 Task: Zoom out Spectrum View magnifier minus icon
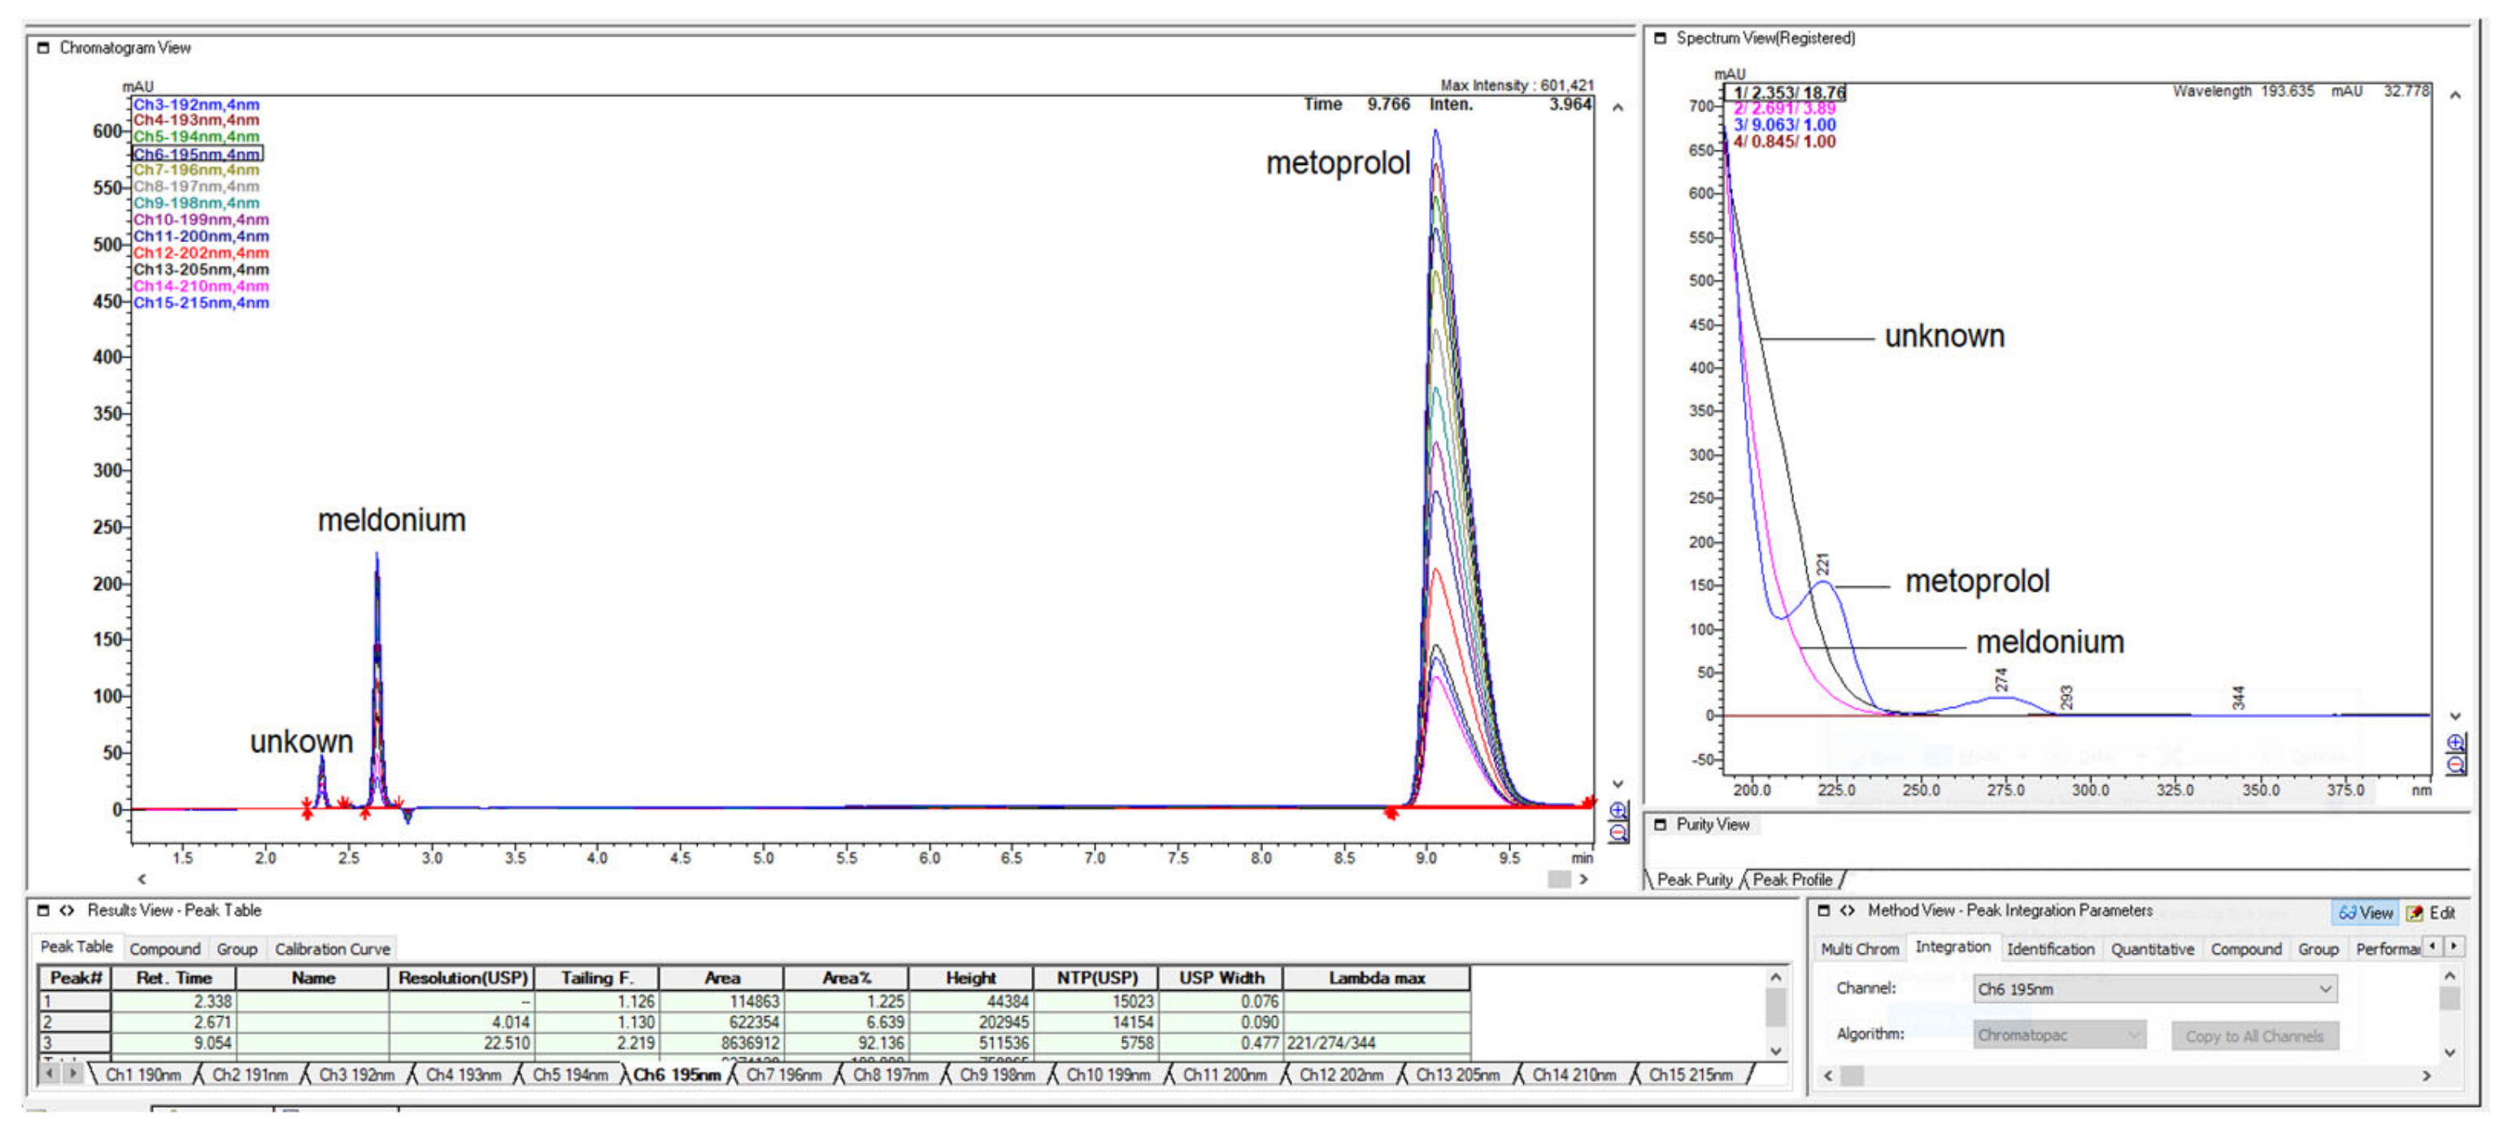(x=2457, y=765)
